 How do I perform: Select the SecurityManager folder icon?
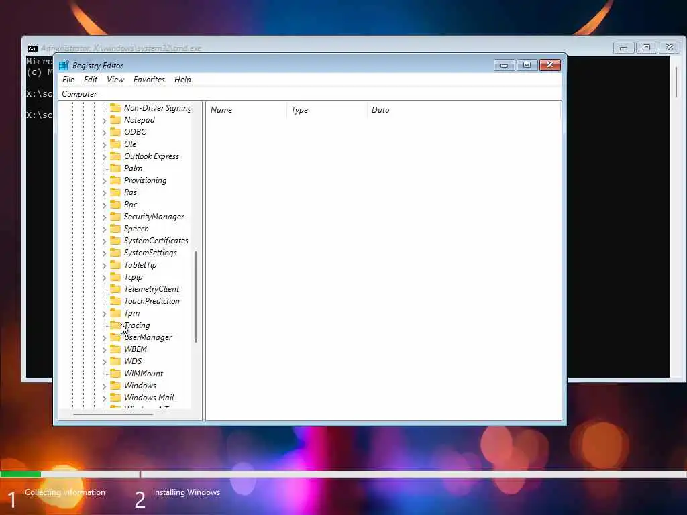tap(115, 217)
